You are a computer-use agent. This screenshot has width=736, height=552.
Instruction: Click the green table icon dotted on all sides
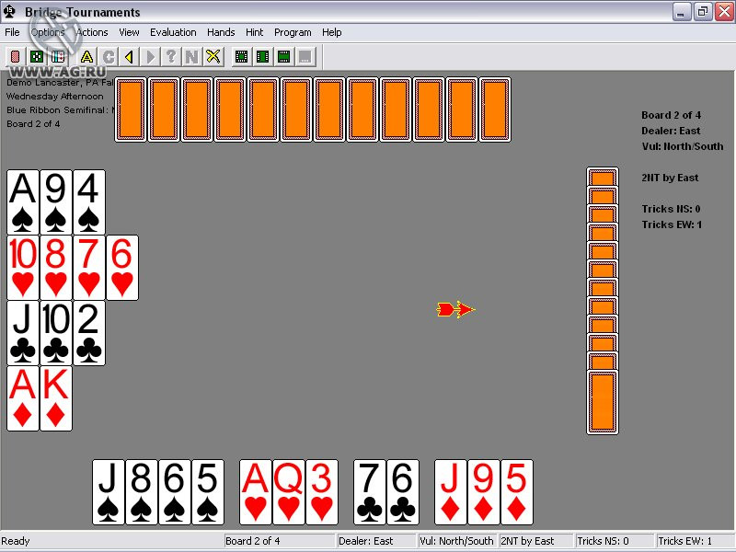click(241, 57)
